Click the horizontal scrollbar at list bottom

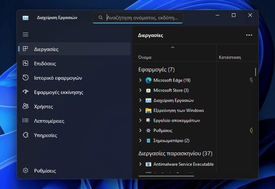coord(166,176)
